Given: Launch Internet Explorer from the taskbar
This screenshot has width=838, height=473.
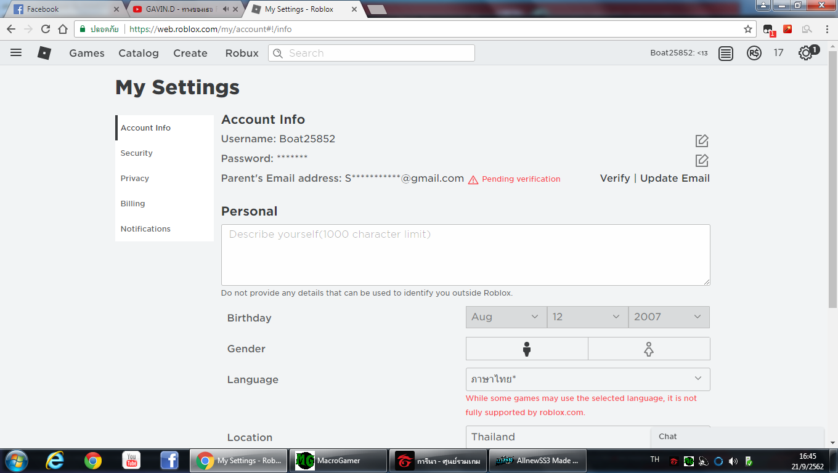Looking at the screenshot, I should click(x=55, y=461).
